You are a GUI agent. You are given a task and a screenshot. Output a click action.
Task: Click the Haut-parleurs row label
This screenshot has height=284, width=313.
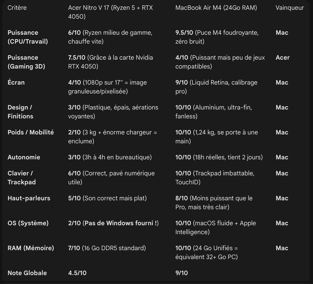click(29, 198)
